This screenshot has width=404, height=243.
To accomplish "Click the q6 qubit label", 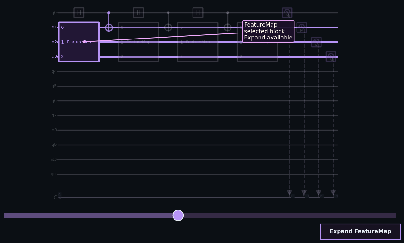I will click(x=54, y=101).
